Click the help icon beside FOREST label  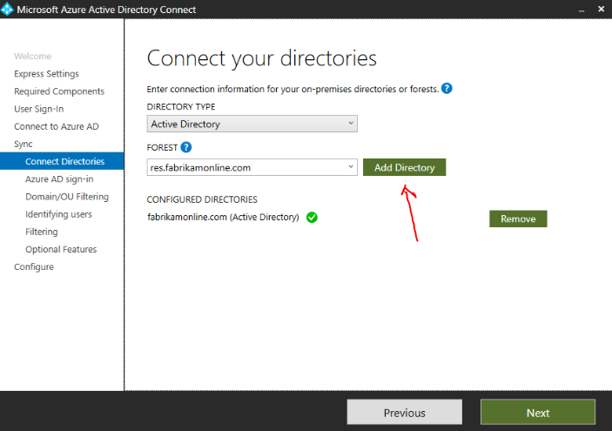(x=186, y=147)
